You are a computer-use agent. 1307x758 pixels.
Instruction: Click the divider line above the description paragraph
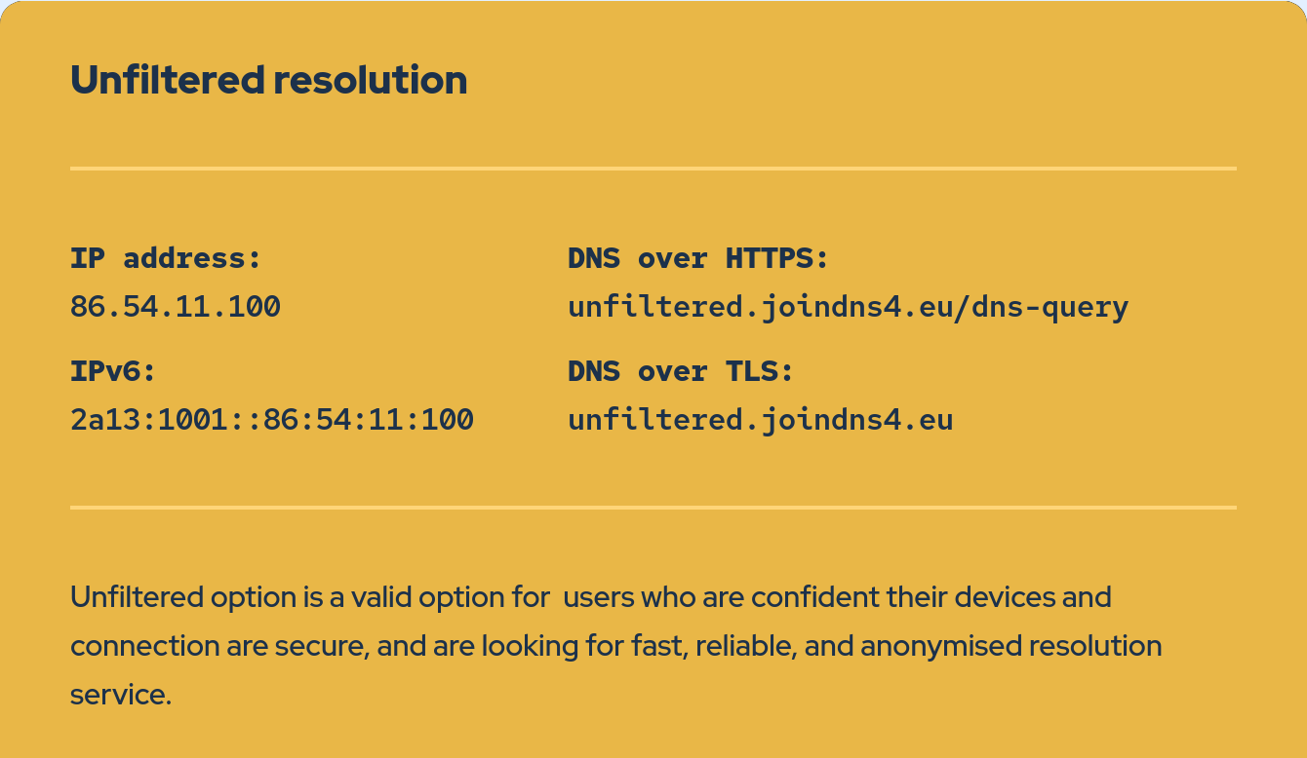click(653, 507)
